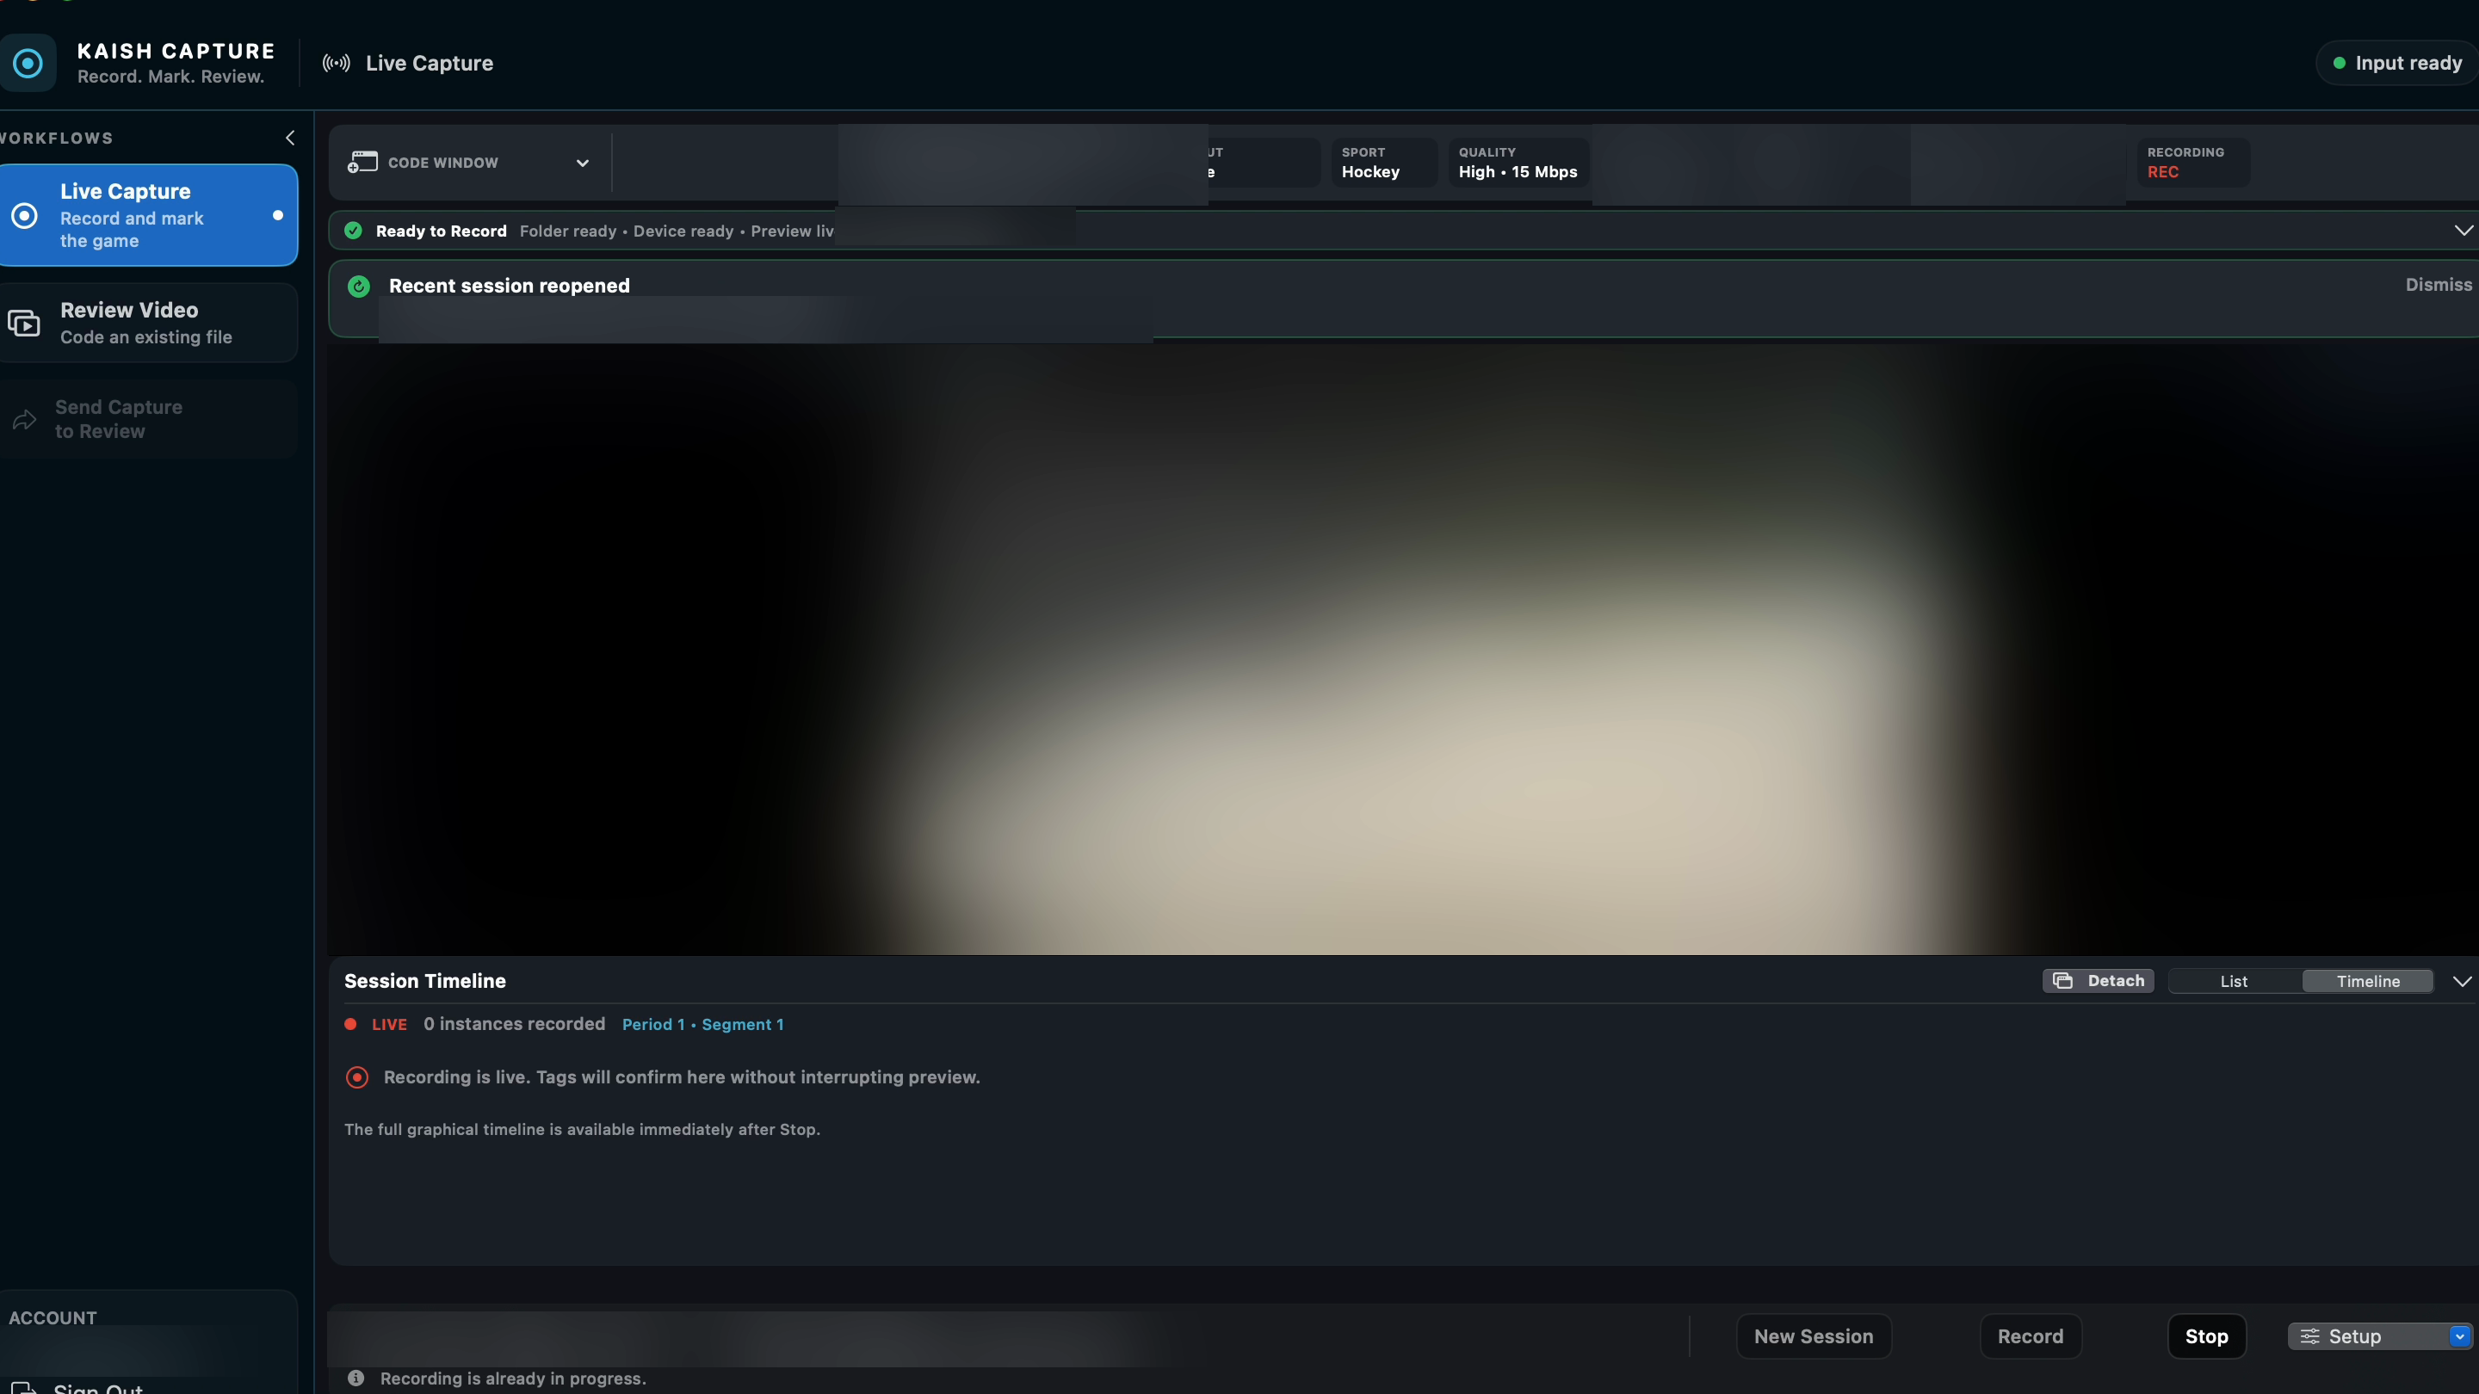The image size is (2479, 1394).
Task: Click the Session Timeline heading
Action: pyautogui.click(x=425, y=981)
